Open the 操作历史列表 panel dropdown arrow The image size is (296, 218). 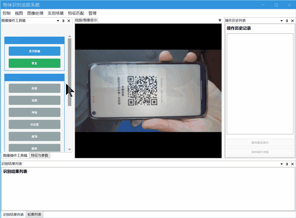(281, 21)
